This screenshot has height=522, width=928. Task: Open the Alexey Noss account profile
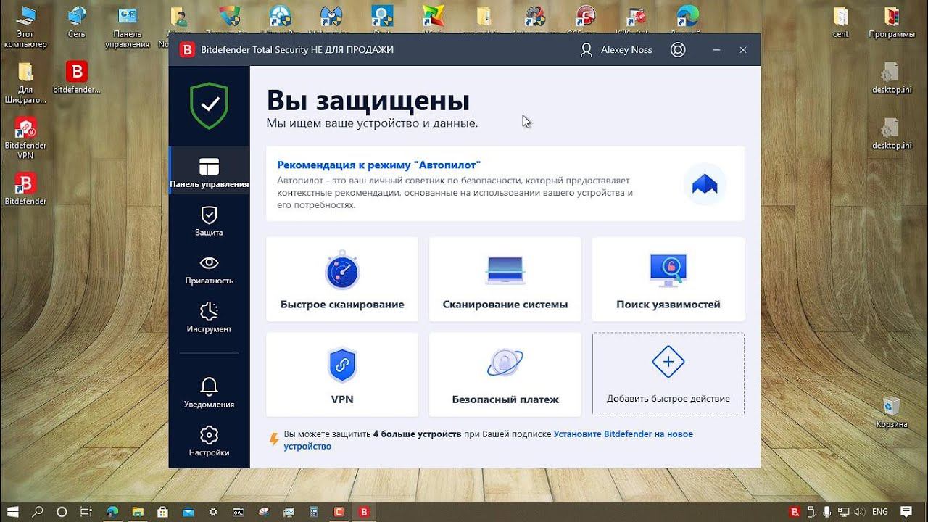tap(616, 50)
